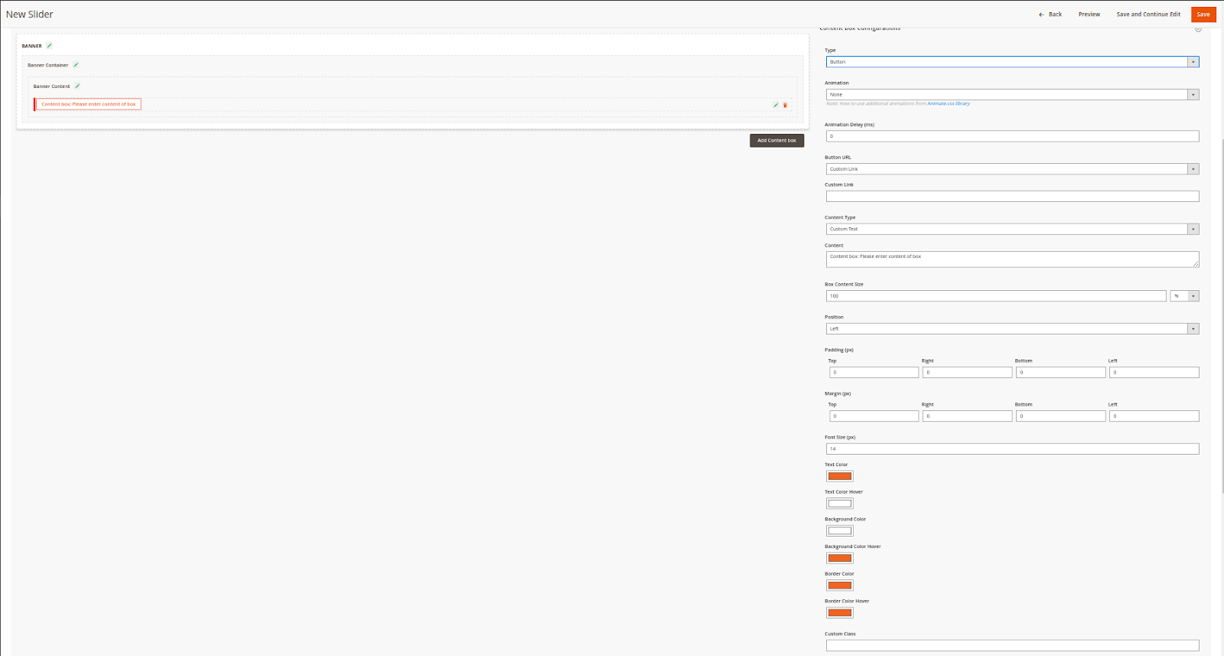The image size is (1224, 656).
Task: Click the Margin Bottom field
Action: click(x=1060, y=416)
